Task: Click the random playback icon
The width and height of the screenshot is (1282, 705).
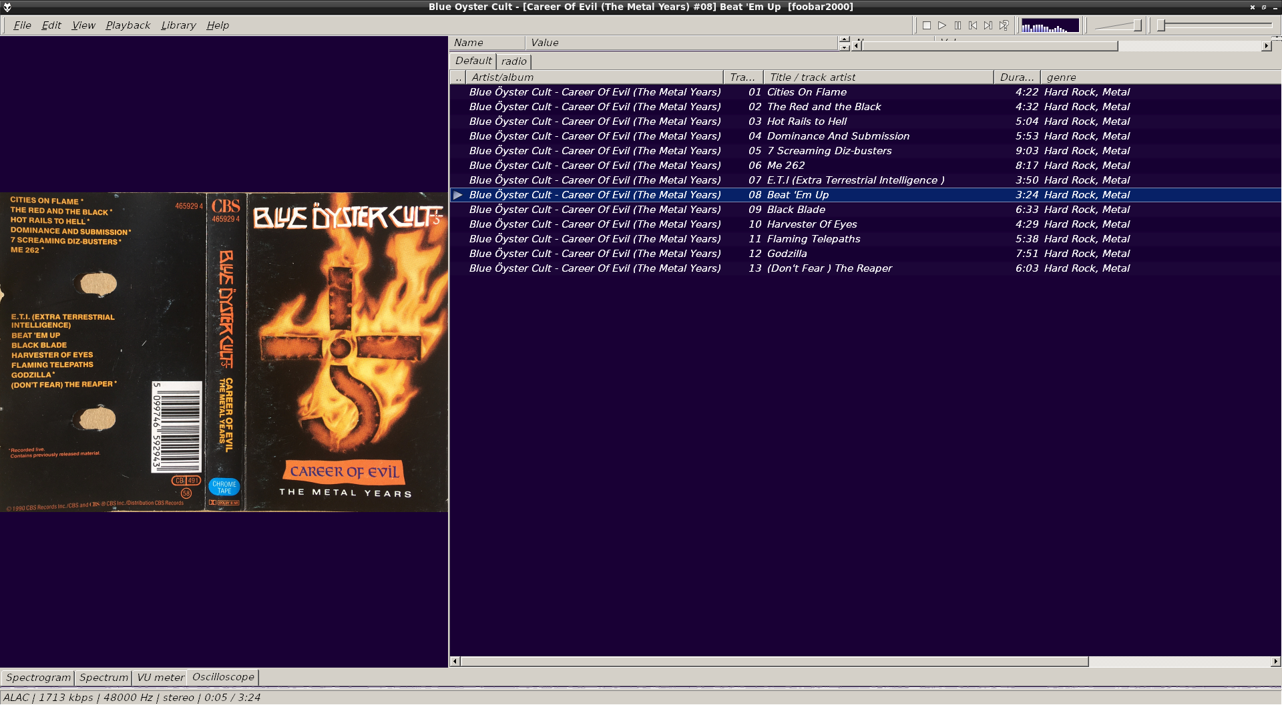Action: 1004,25
